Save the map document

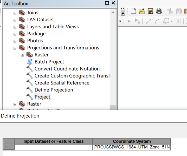coord(150,11)
